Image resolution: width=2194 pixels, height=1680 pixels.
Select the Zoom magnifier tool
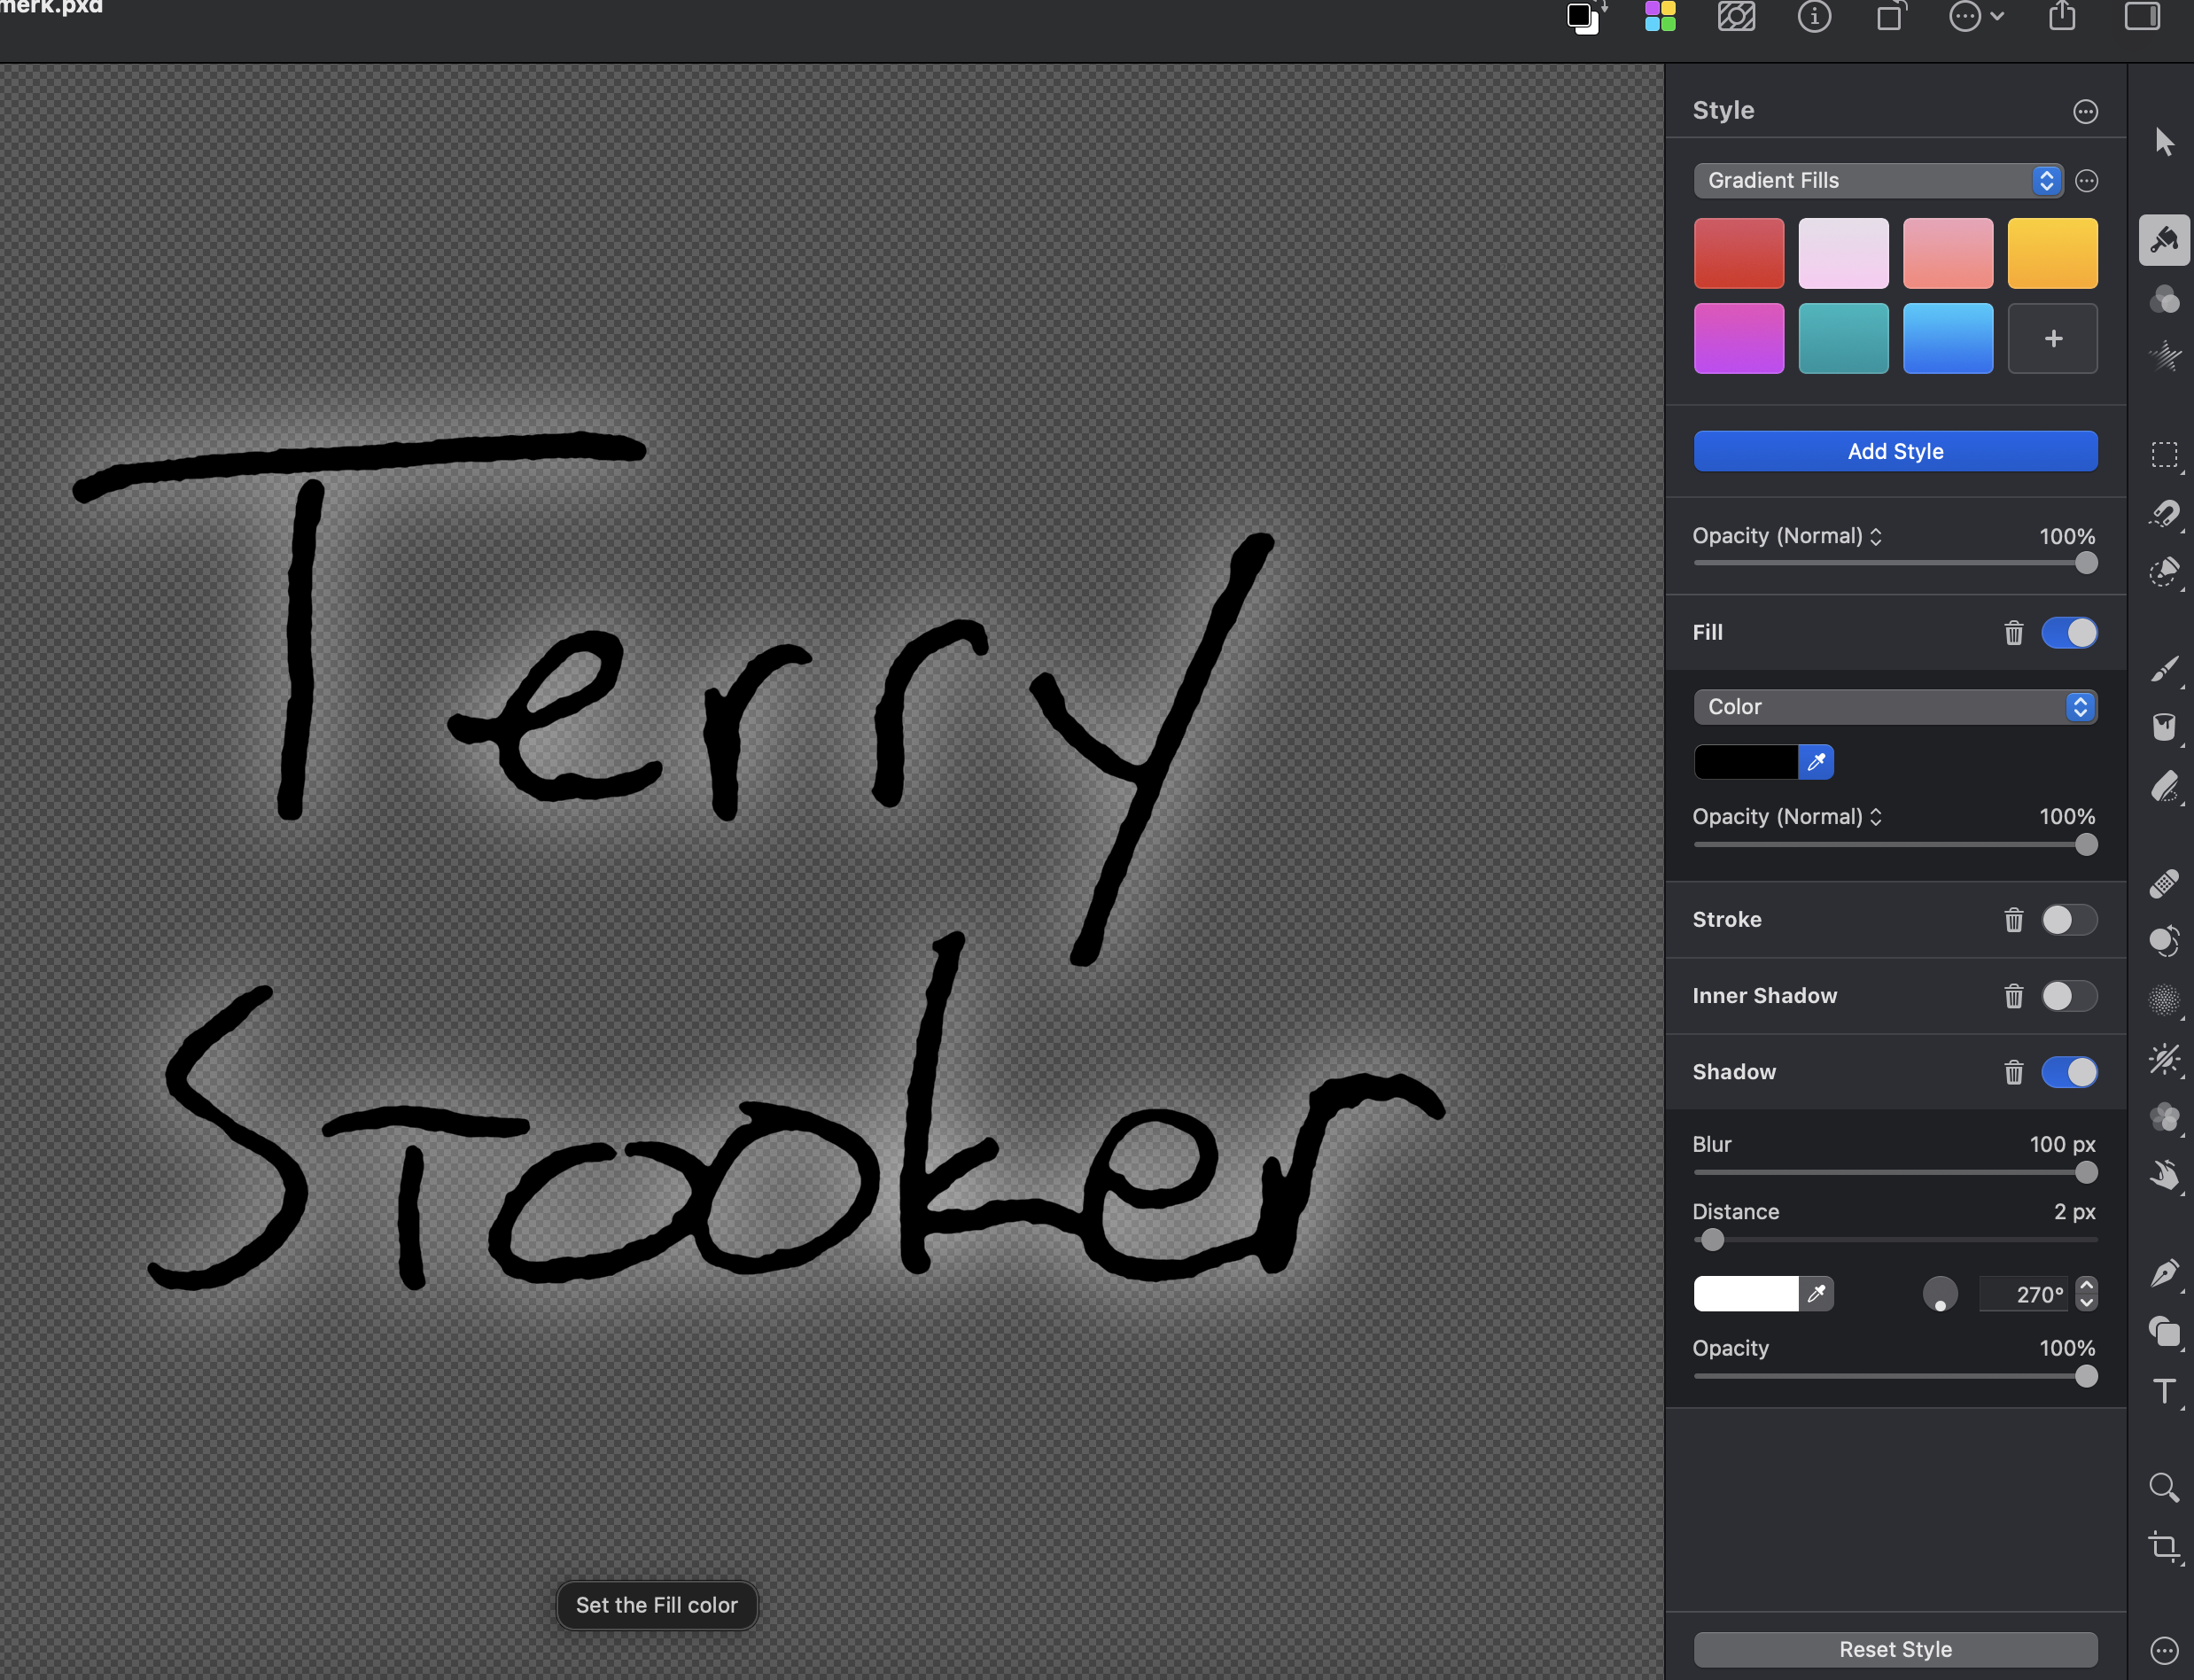tap(2163, 1487)
